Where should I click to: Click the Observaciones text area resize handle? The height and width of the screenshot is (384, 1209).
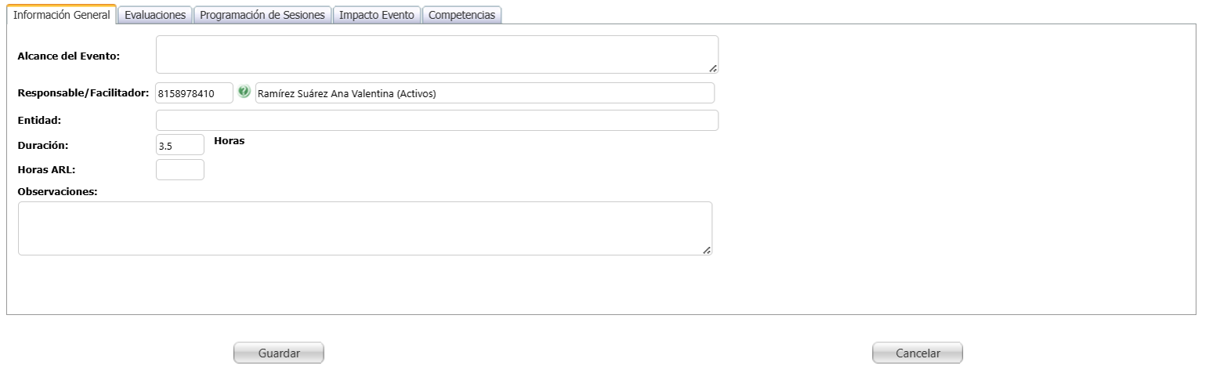coord(707,250)
